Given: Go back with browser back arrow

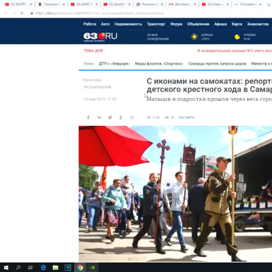Looking at the screenshot, I should point(5,14).
